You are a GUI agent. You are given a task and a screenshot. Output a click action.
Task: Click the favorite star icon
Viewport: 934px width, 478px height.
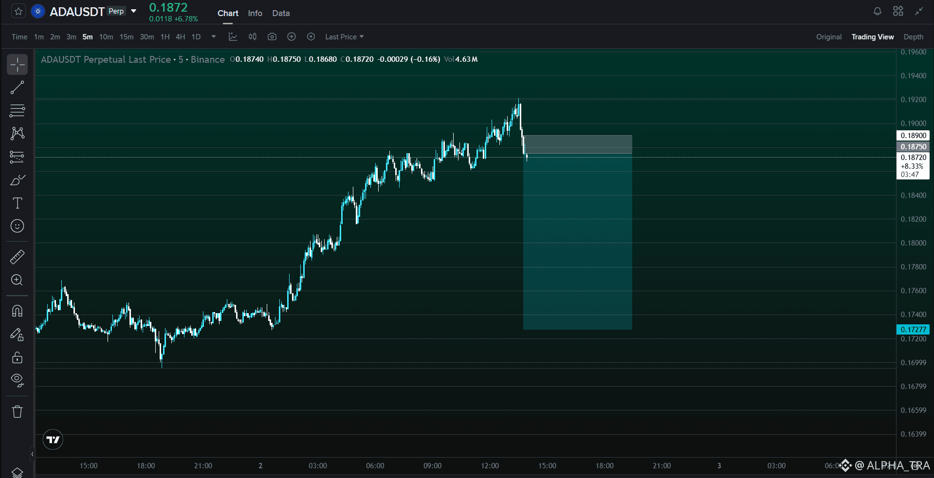(18, 11)
